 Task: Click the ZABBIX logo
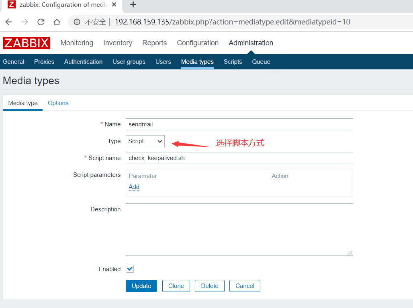coord(27,43)
